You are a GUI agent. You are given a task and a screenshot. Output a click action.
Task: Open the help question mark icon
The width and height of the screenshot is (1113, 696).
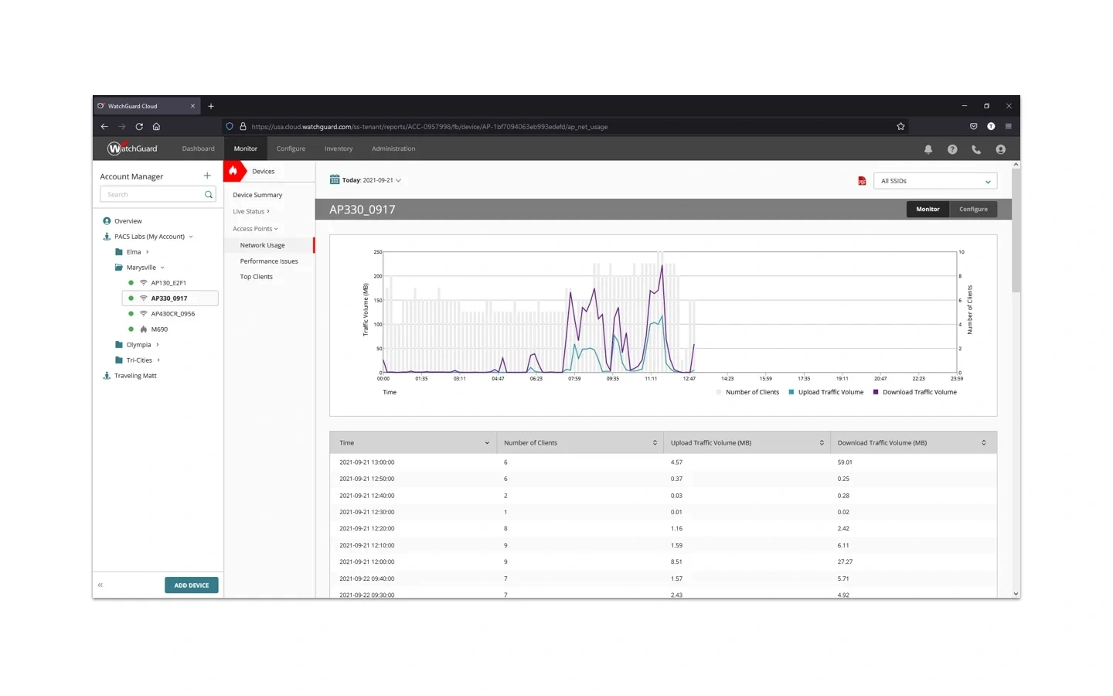[x=952, y=149]
